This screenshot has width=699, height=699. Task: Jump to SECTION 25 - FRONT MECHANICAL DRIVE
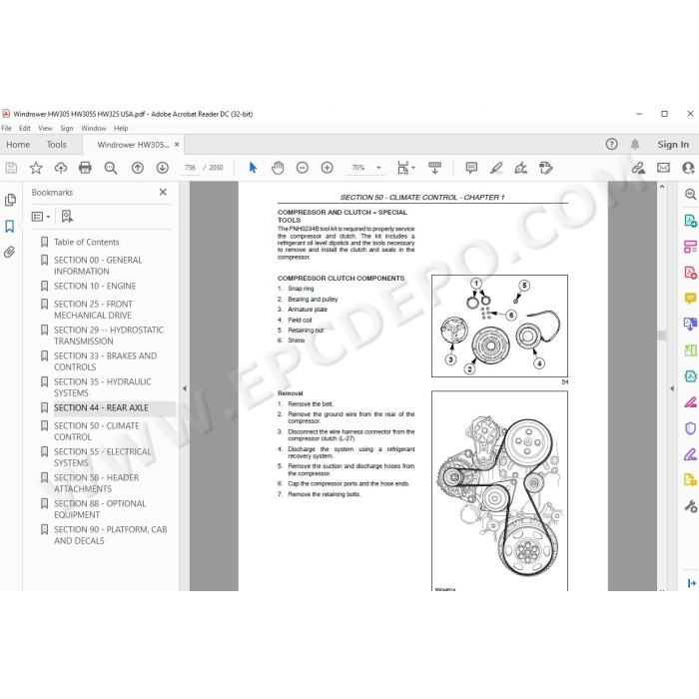coord(93,310)
